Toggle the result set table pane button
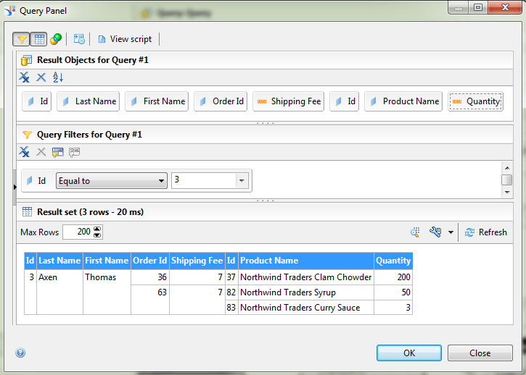526x375 pixels. click(x=38, y=39)
